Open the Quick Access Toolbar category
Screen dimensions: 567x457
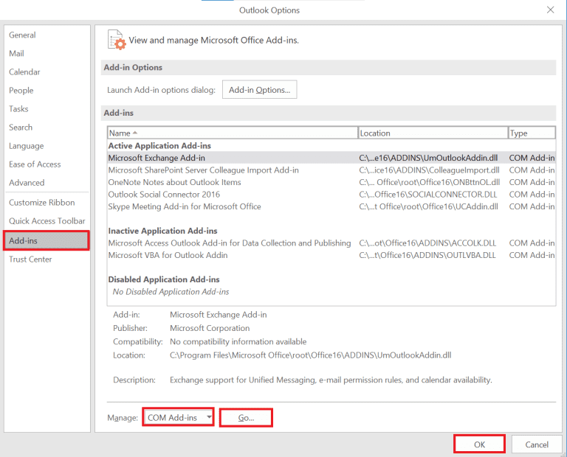click(x=47, y=221)
